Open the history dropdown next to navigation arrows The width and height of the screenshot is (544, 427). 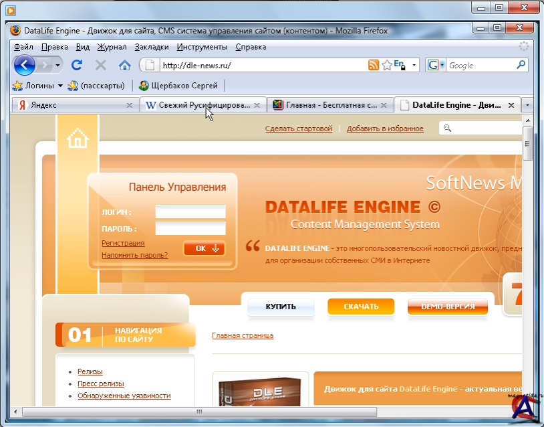coord(58,65)
